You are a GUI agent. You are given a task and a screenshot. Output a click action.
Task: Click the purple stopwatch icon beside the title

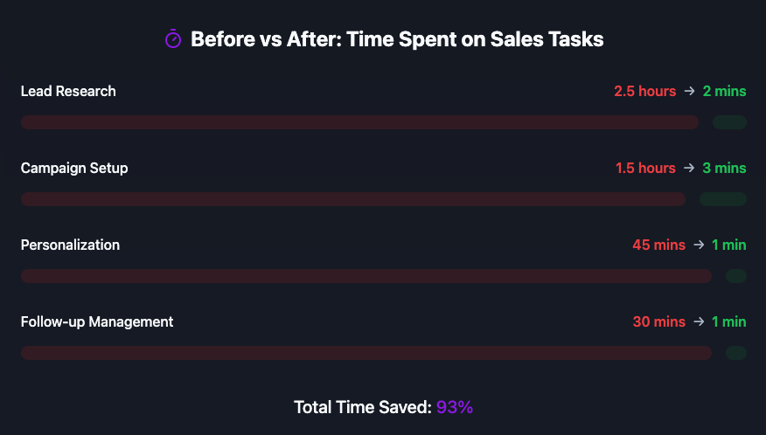[x=173, y=39]
